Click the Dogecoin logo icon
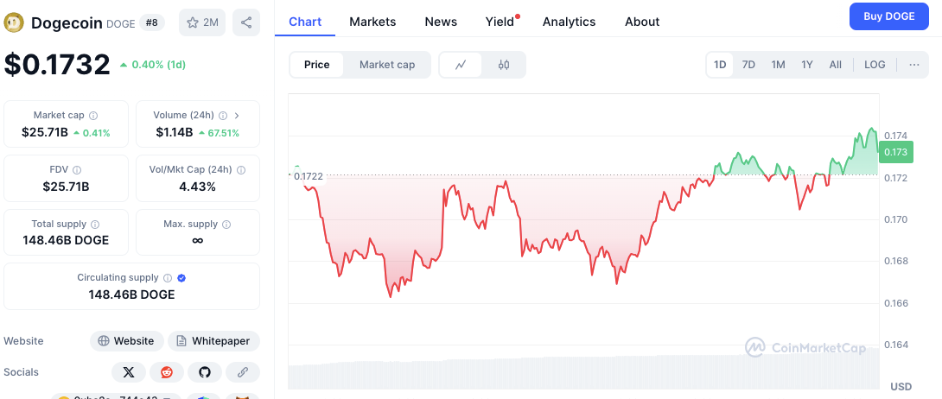The width and height of the screenshot is (942, 399). click(14, 22)
